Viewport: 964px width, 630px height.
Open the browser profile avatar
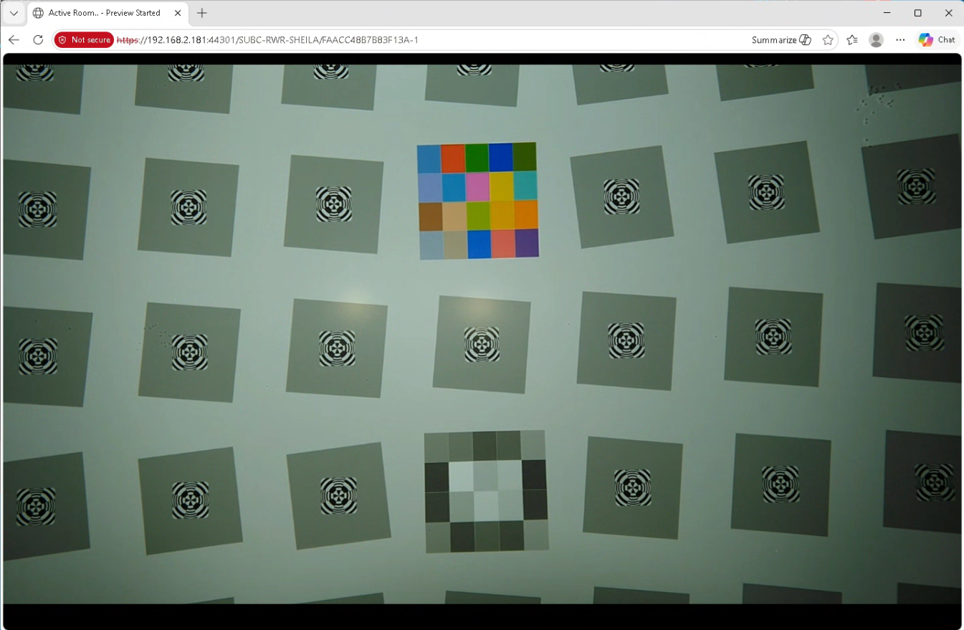[x=876, y=40]
